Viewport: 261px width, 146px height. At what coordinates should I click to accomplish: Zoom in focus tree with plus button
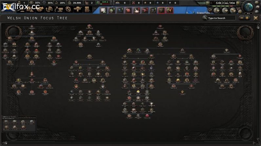coord(247,18)
